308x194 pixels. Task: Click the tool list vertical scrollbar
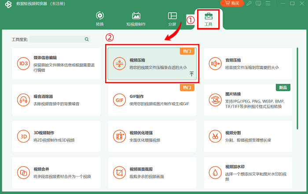(297, 88)
